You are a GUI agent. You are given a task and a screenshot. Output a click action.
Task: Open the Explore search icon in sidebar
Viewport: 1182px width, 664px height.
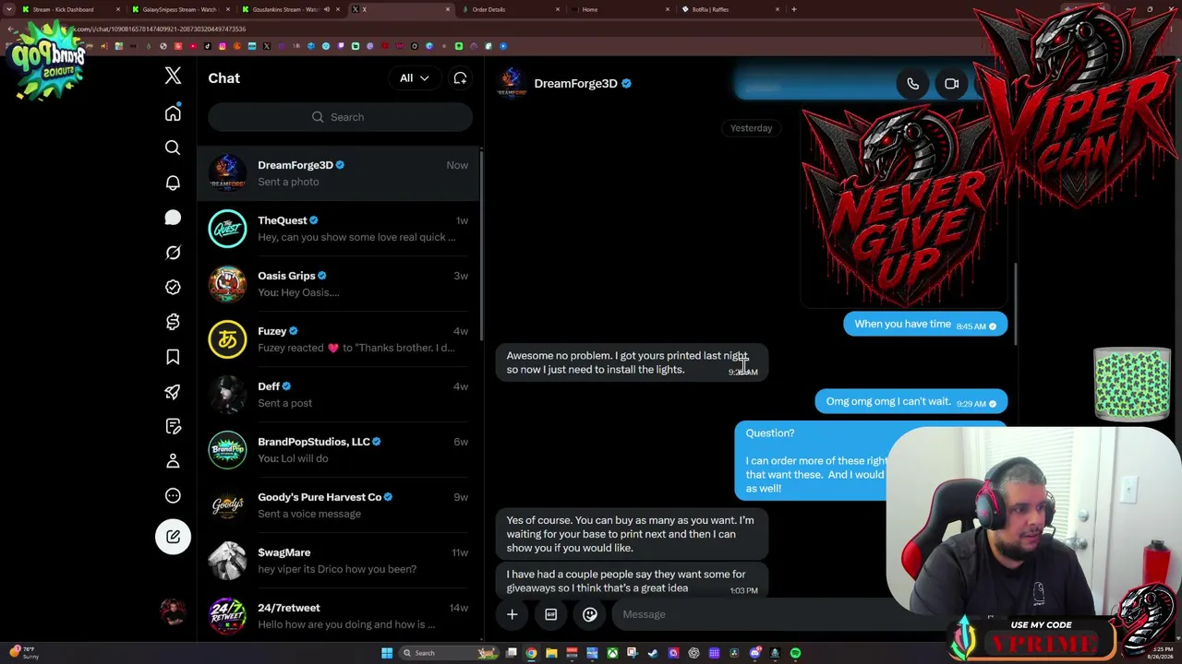[x=173, y=148]
